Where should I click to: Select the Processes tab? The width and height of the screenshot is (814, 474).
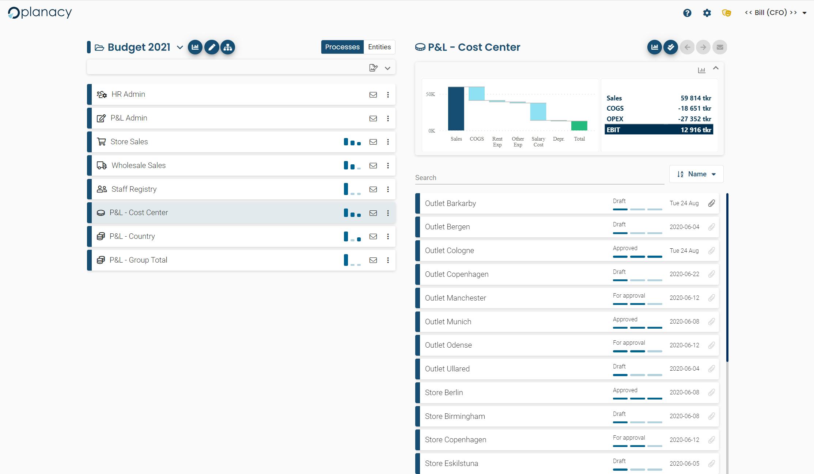[342, 47]
